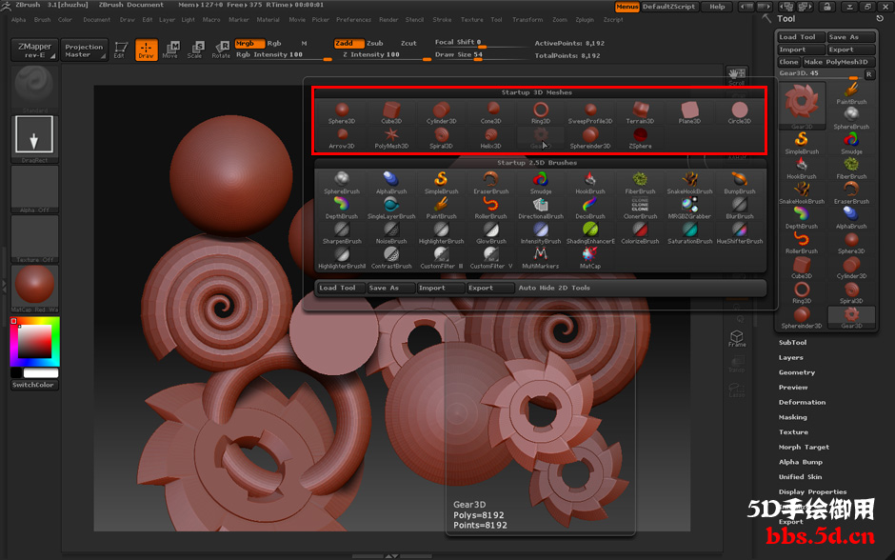Screen dimensions: 895x560
Task: Select SphereBrush in 2.5D brushes popup
Action: tap(342, 183)
